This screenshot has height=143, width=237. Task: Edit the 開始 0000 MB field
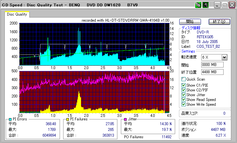[x=212, y=65]
